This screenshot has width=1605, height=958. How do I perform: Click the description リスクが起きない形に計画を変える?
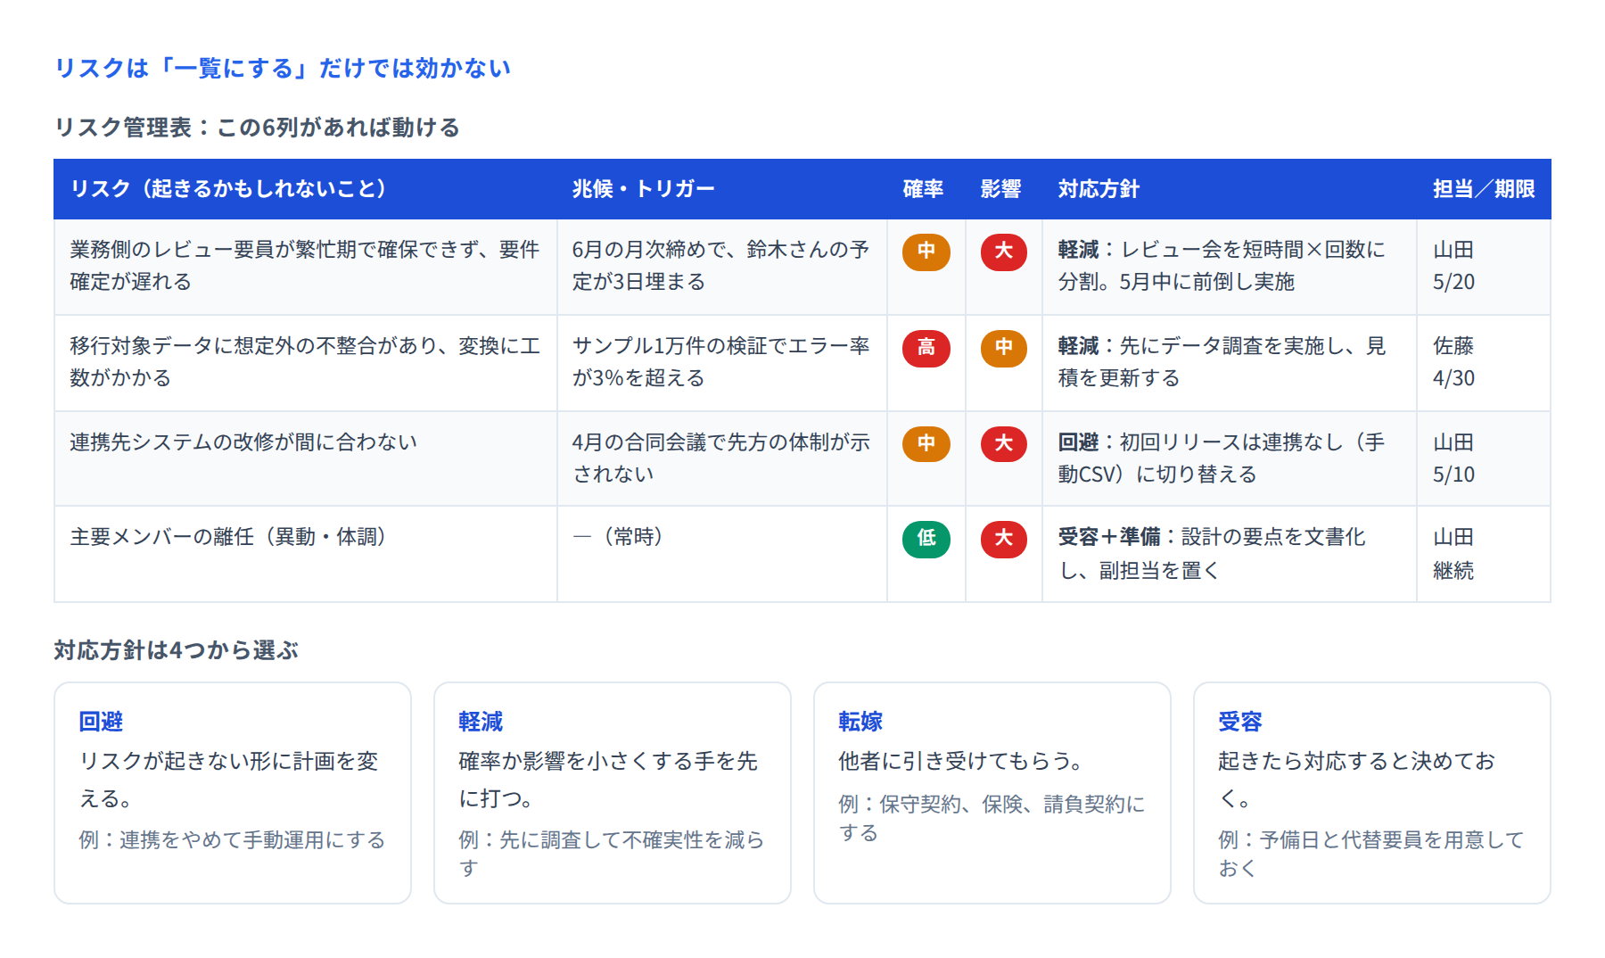[229, 780]
